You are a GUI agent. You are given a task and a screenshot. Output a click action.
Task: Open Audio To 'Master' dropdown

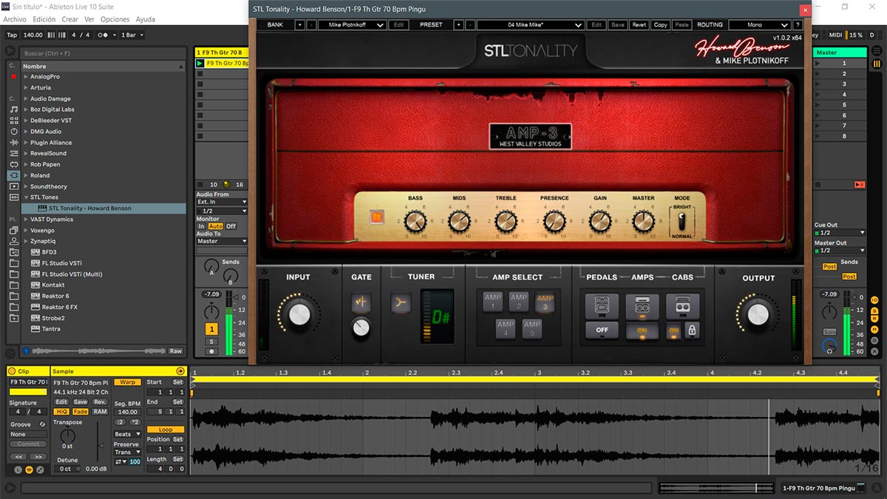(x=222, y=241)
